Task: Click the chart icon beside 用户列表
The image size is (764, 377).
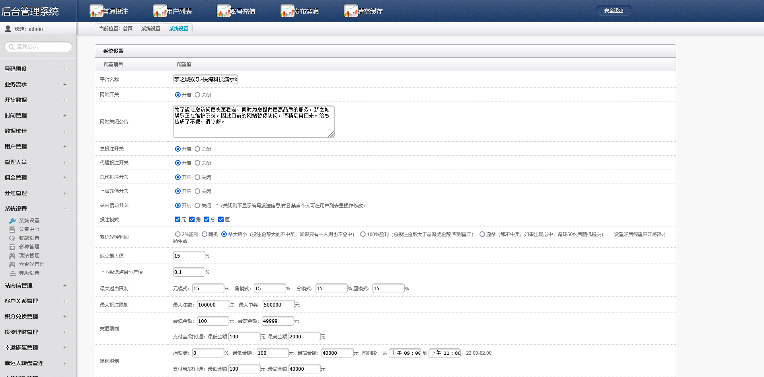Action: [160, 11]
